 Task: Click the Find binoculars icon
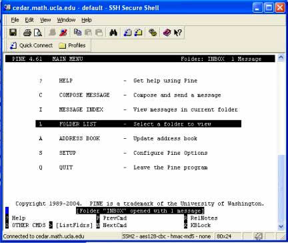pos(113,33)
